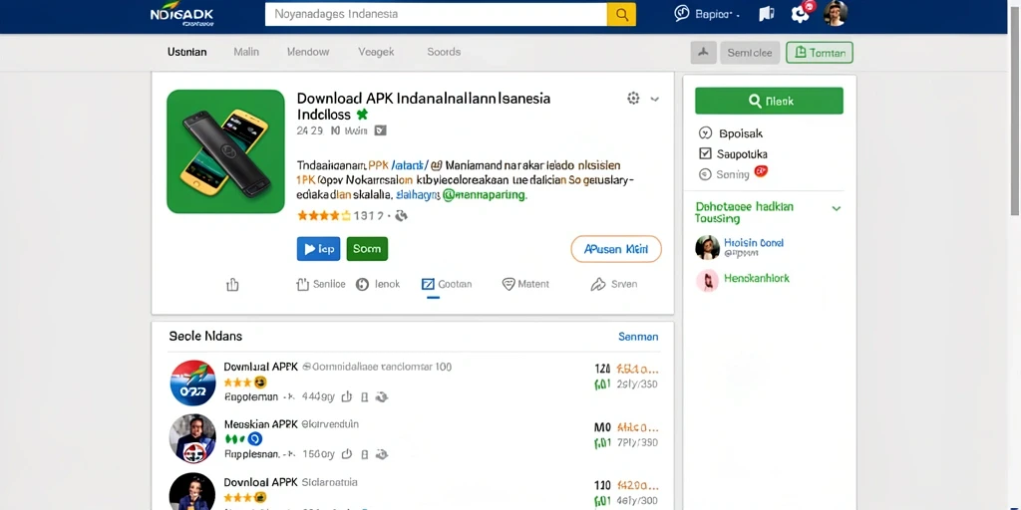This screenshot has width=1021, height=510.
Task: Click the green Nlek search button
Action: [x=769, y=101]
